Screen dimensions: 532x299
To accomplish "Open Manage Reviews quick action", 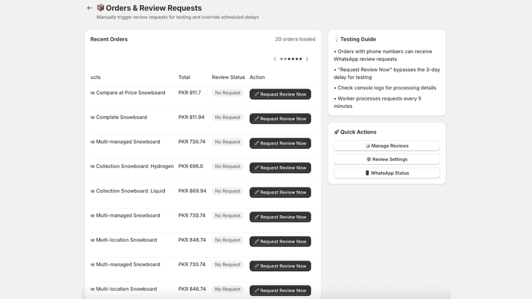I will coord(387,146).
